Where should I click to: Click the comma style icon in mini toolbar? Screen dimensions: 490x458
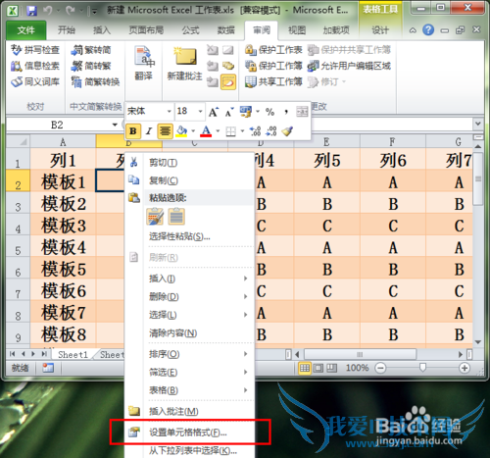tap(286, 112)
